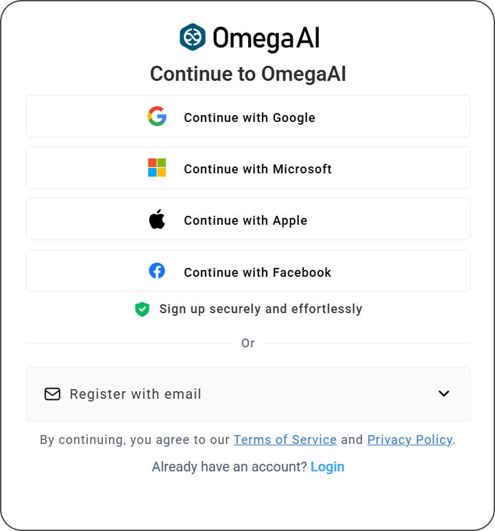495x531 pixels.
Task: Open the Privacy Policy link
Action: coord(410,440)
